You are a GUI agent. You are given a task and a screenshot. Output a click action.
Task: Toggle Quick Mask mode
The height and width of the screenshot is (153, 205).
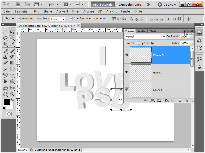(x=9, y=114)
